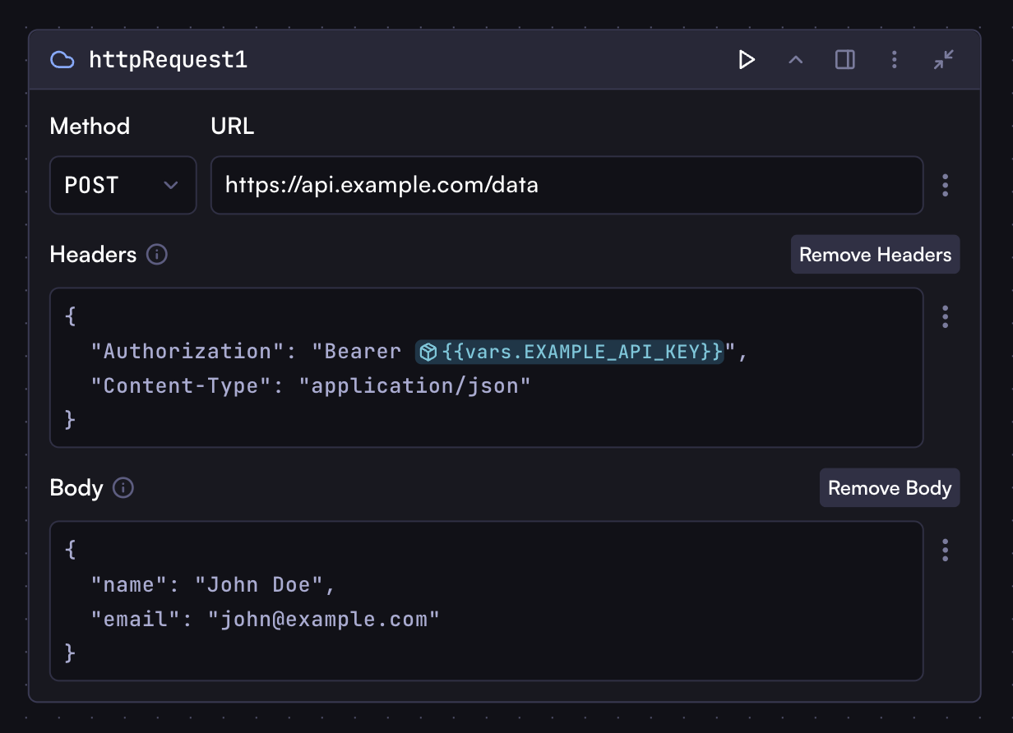Collapse the node with the up chevron

795,59
